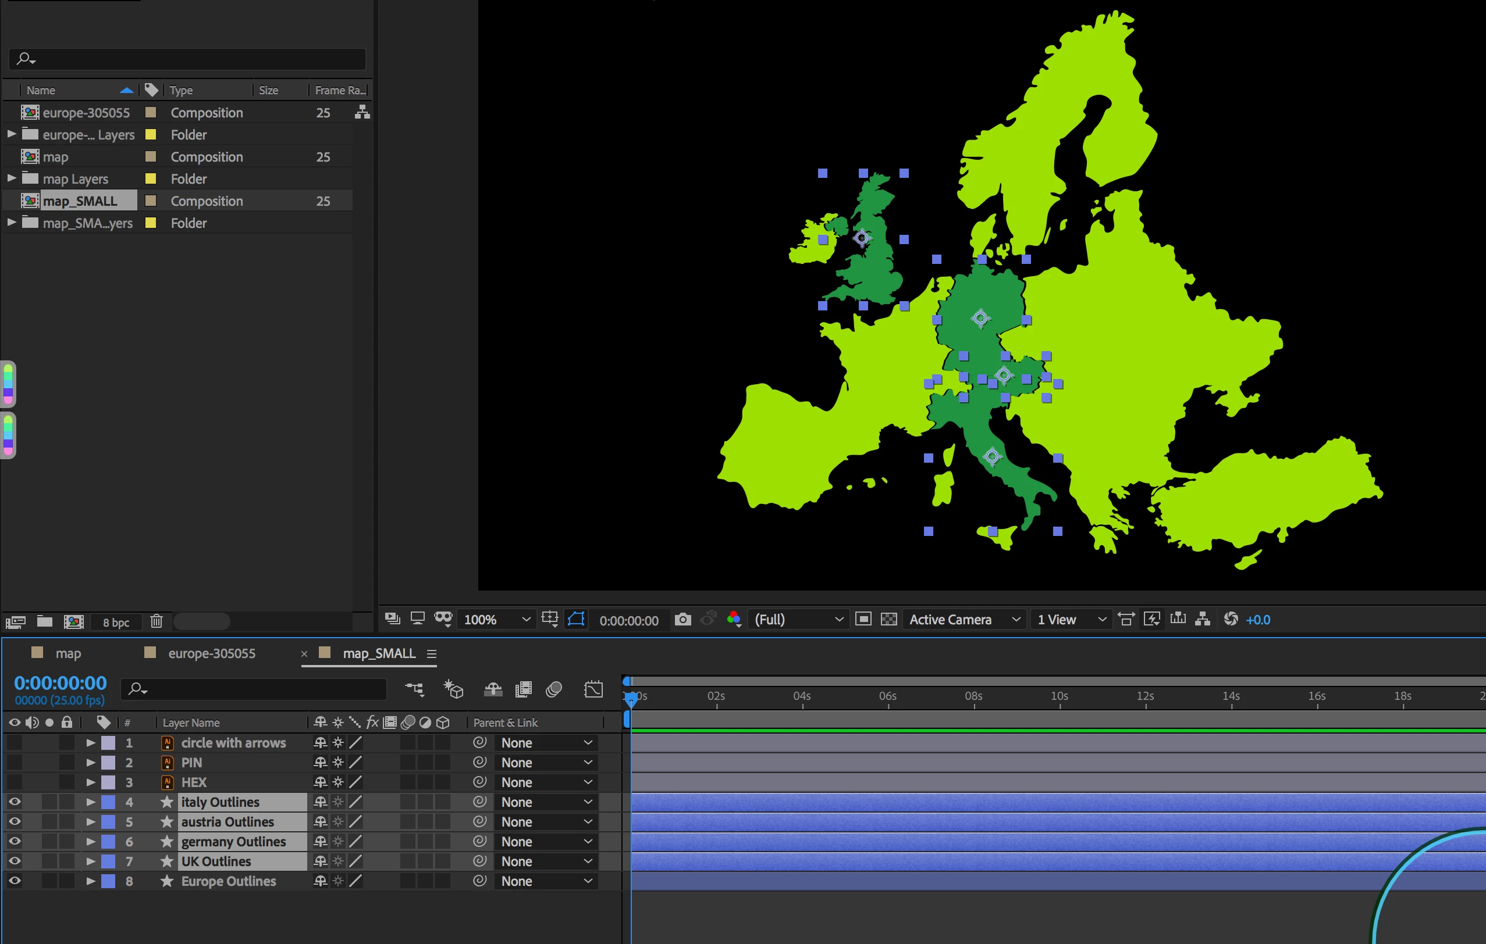
Task: Hide the italy Outlines layer
Action: pos(15,802)
